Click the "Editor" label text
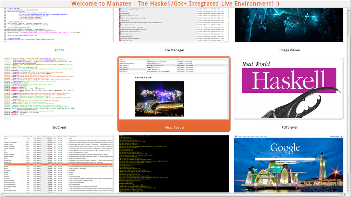 (59, 50)
